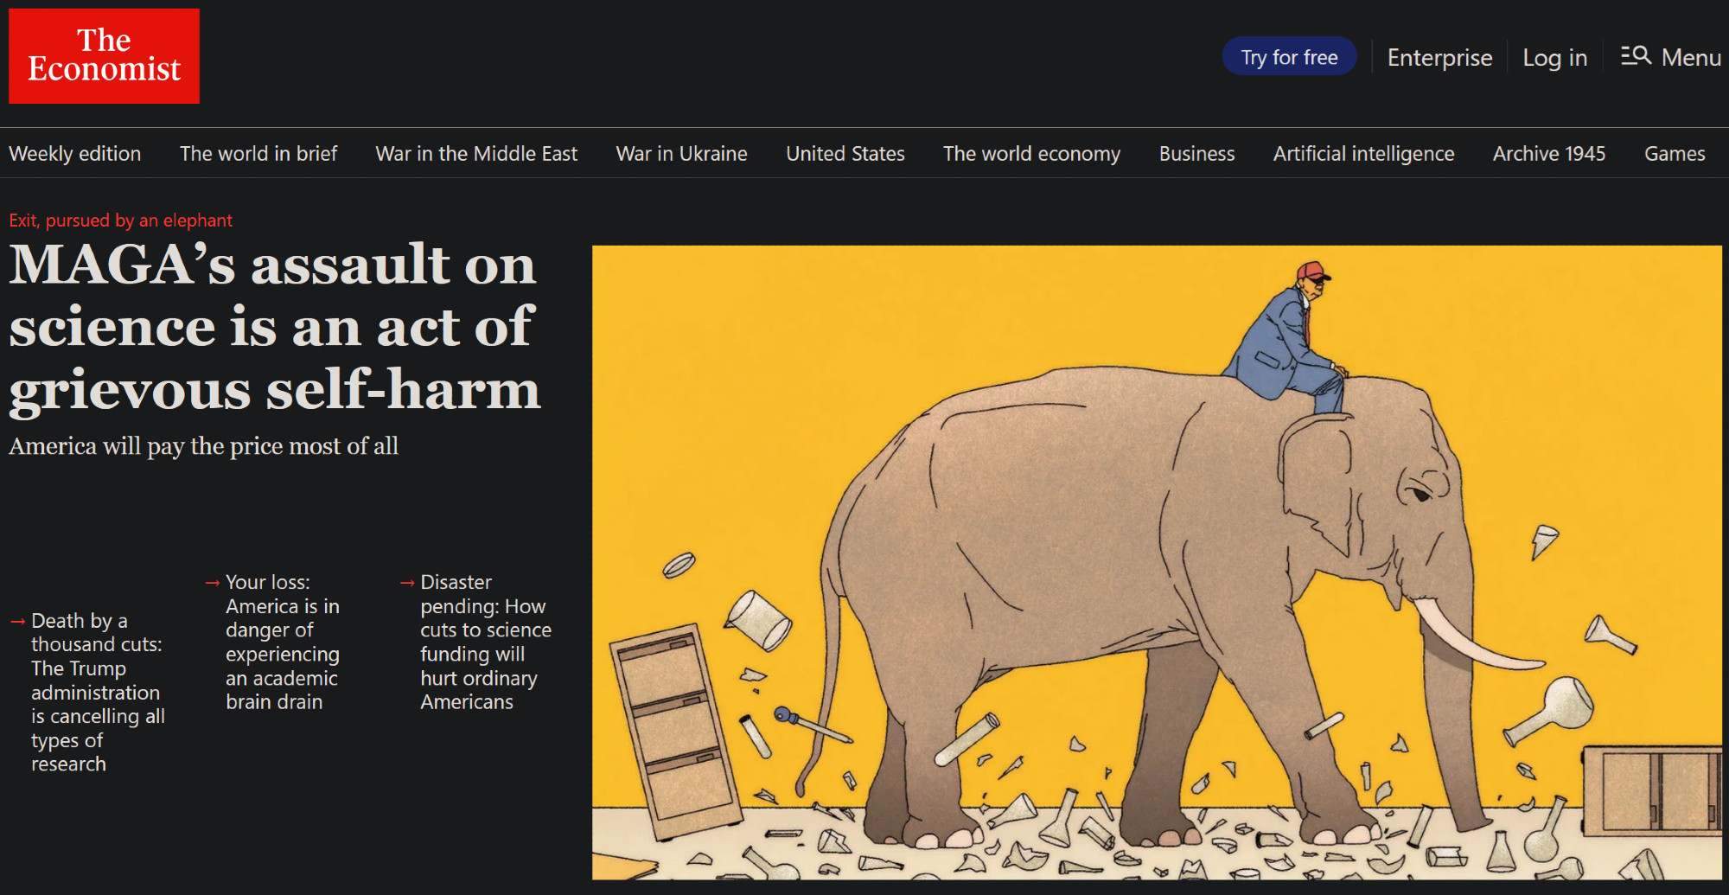Open MAGA's assault on science headline

tap(275, 327)
